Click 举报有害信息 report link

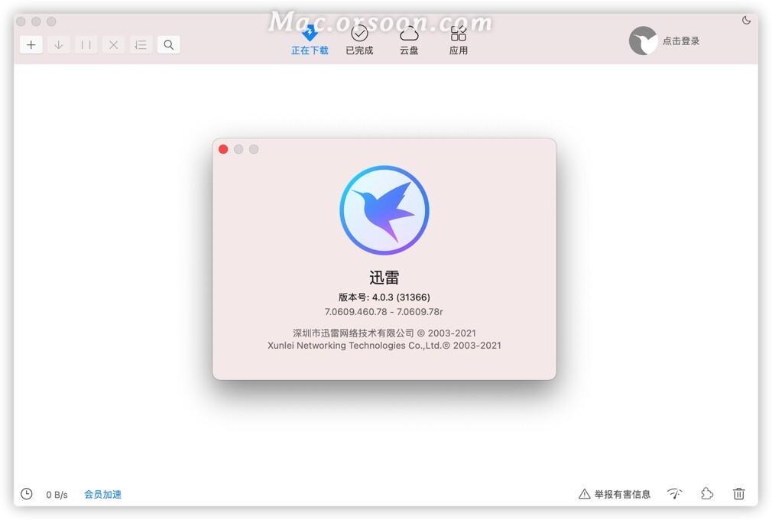615,494
